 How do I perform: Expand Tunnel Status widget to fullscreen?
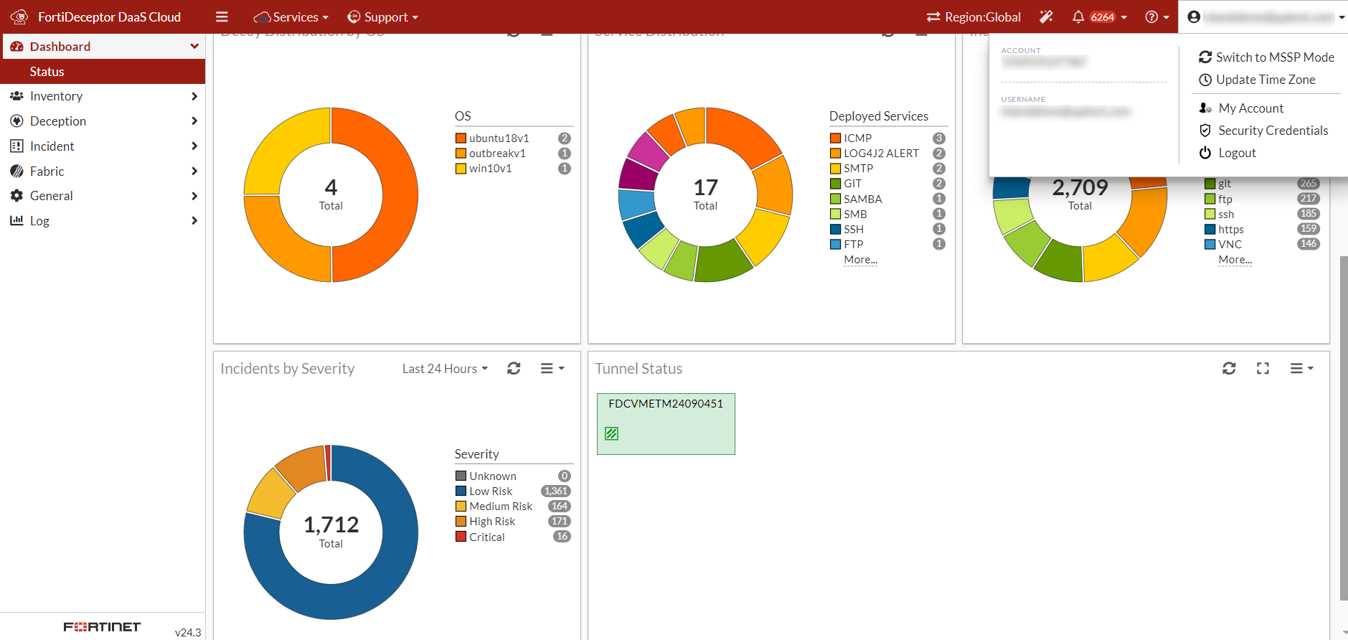1263,368
